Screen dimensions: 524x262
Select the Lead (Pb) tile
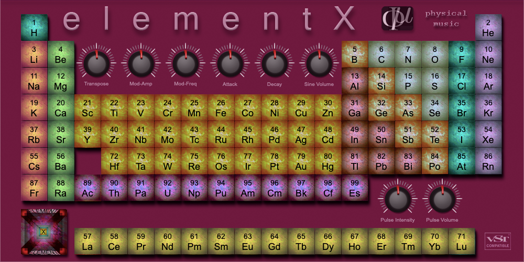tap(381, 161)
